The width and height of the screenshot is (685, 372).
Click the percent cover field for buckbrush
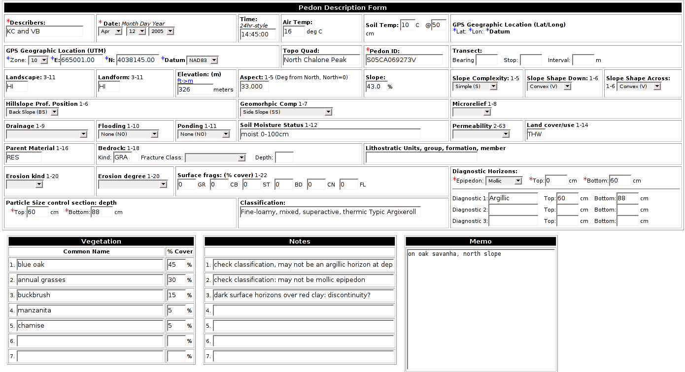(176, 295)
